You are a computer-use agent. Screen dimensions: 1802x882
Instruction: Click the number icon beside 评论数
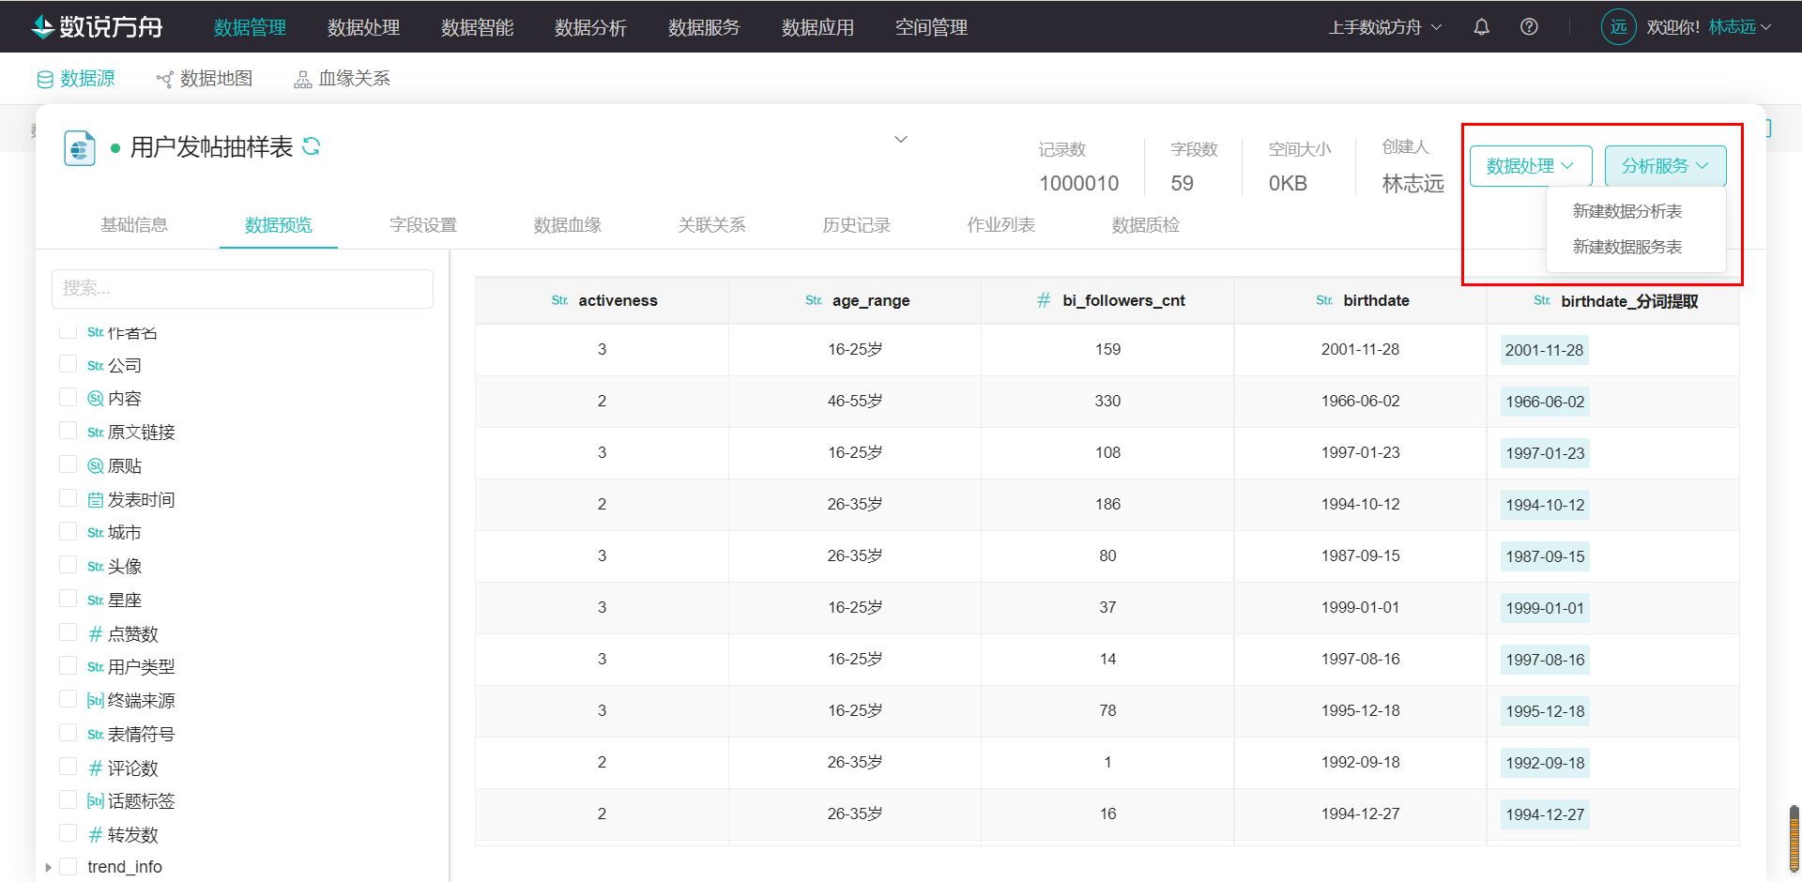pos(96,768)
